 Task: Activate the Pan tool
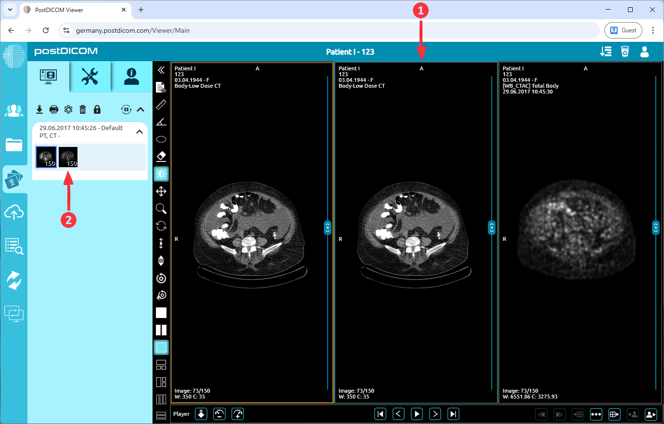pyautogui.click(x=161, y=191)
